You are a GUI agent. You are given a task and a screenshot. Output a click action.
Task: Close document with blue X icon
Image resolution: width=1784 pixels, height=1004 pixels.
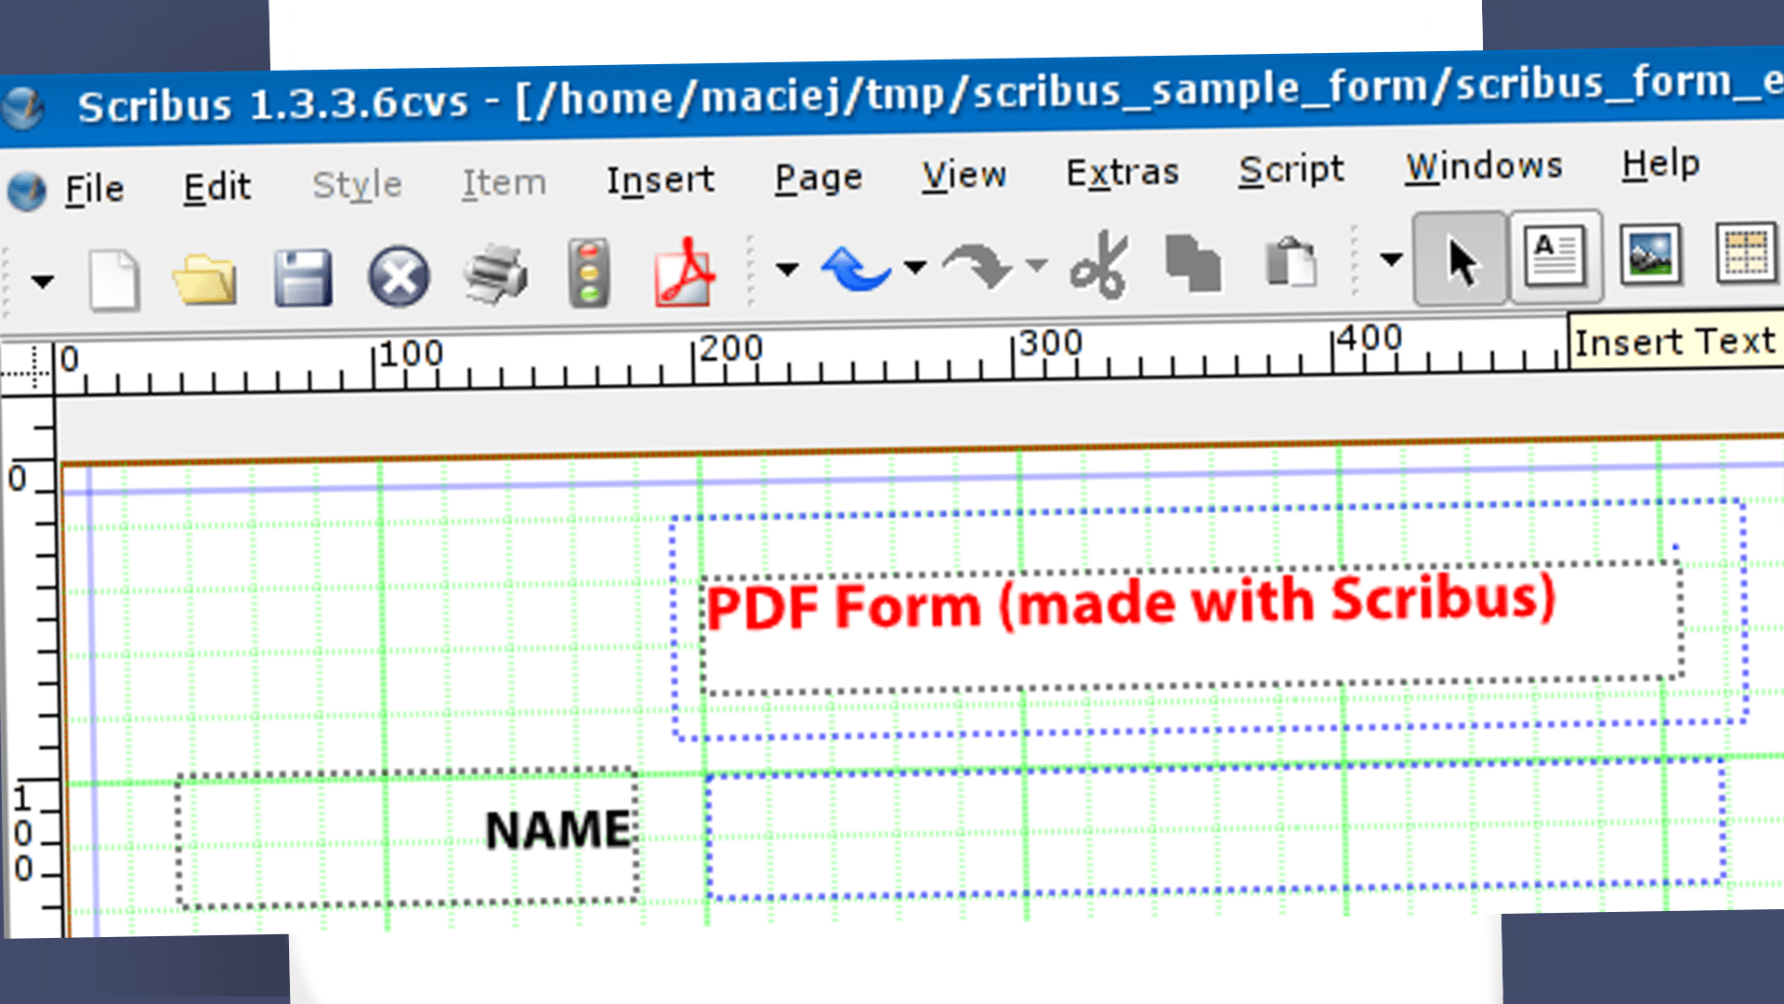pyautogui.click(x=399, y=276)
